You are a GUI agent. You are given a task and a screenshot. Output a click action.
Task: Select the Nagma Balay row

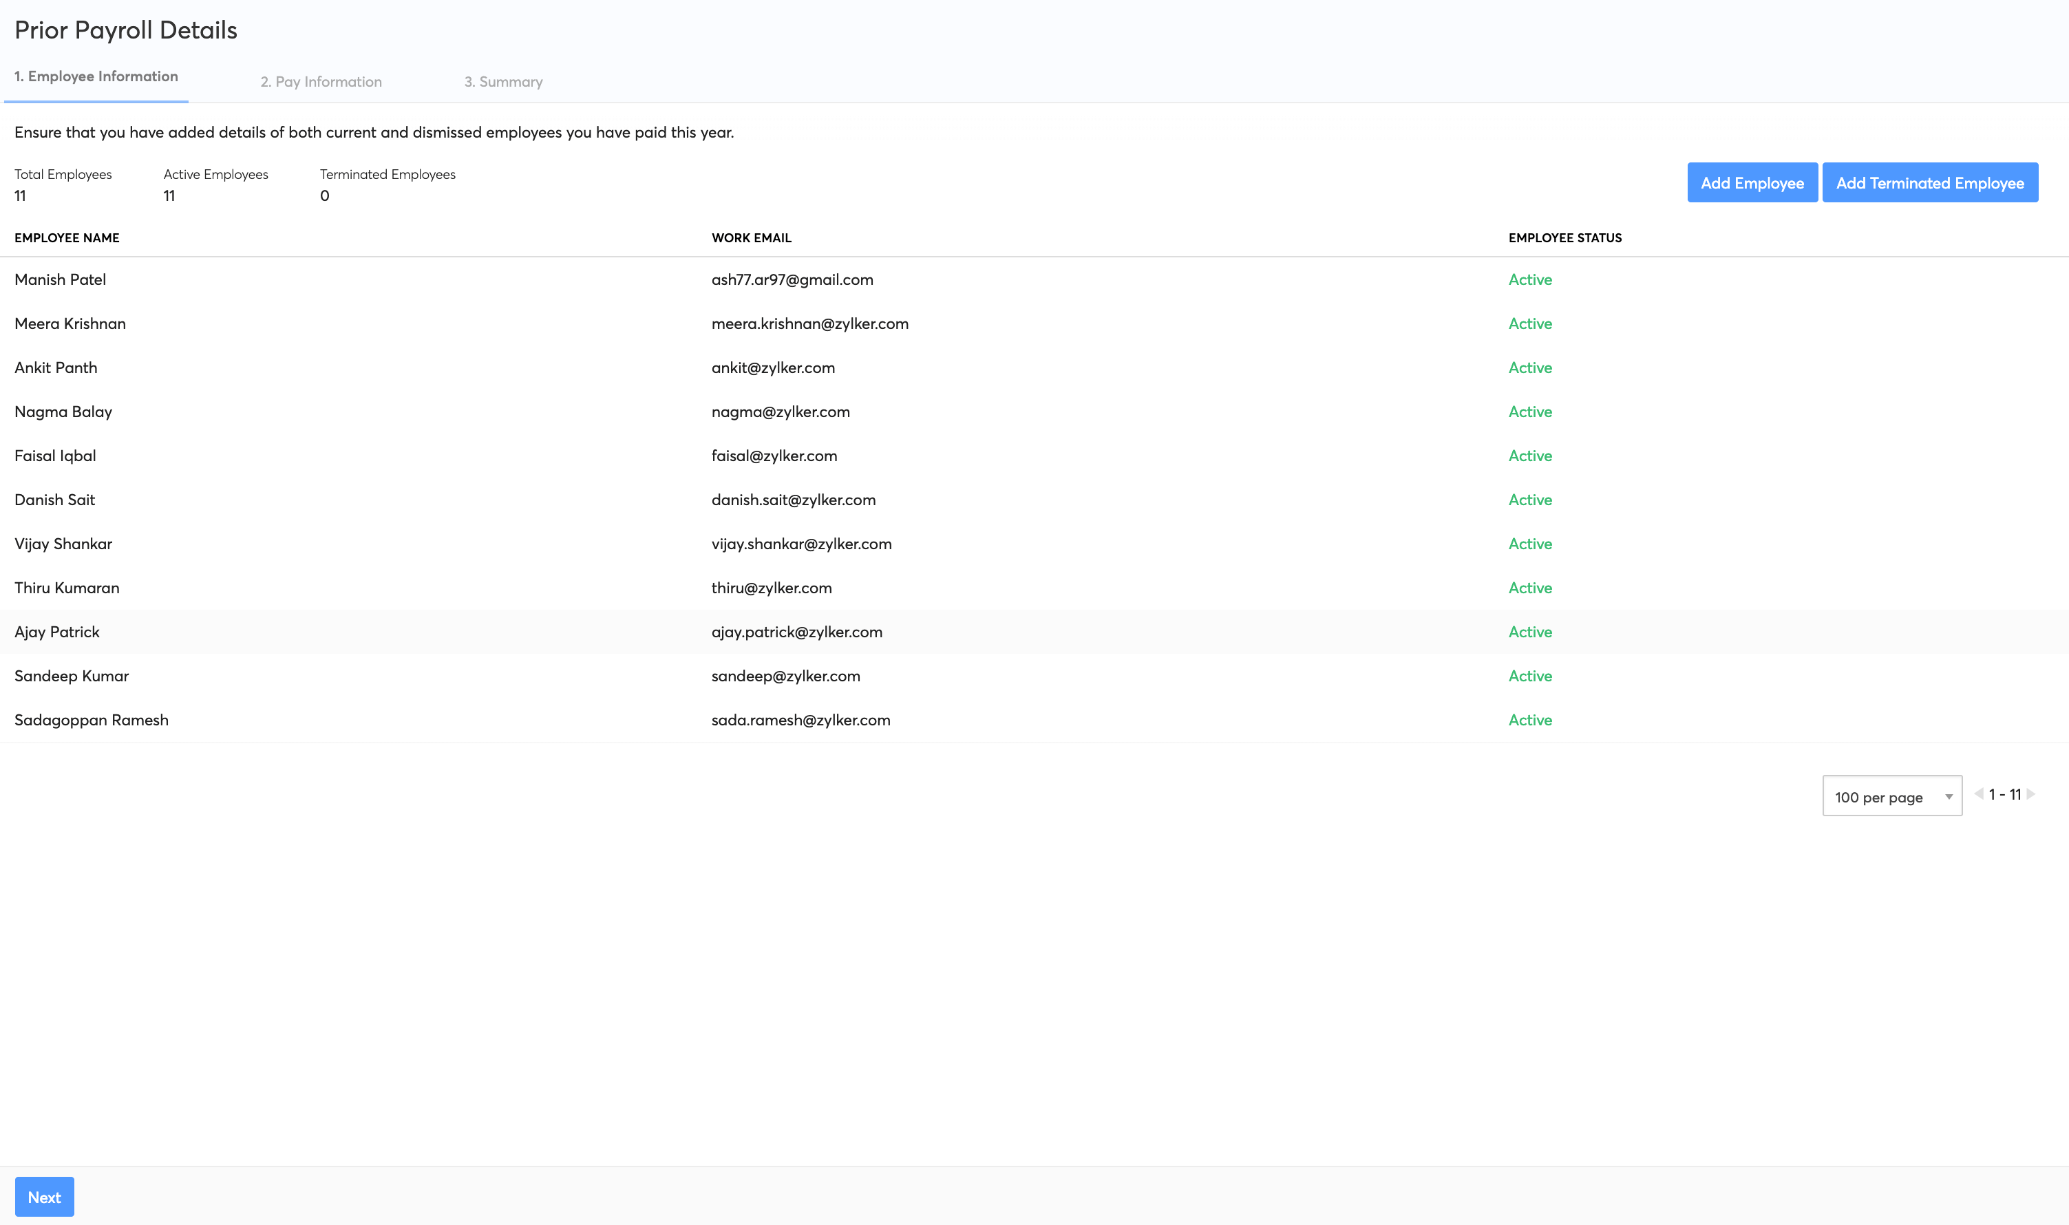(x=63, y=412)
